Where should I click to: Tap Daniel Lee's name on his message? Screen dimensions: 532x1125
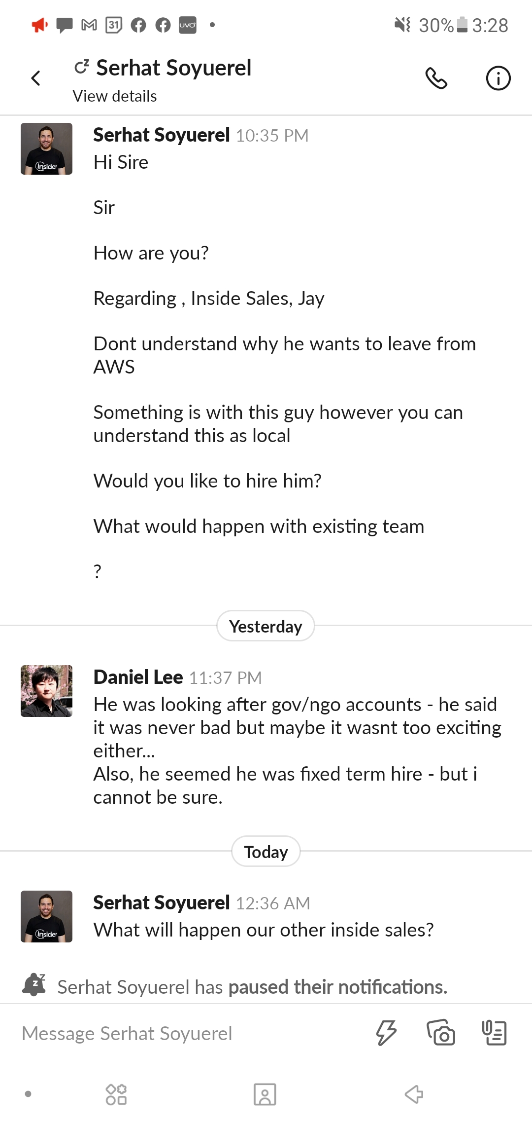point(138,677)
